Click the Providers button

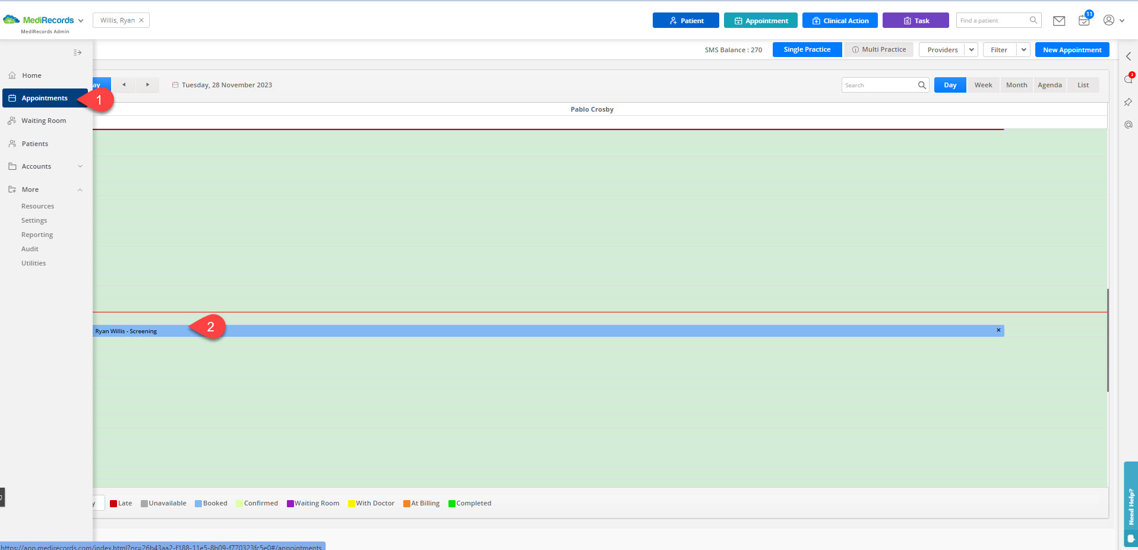point(942,50)
